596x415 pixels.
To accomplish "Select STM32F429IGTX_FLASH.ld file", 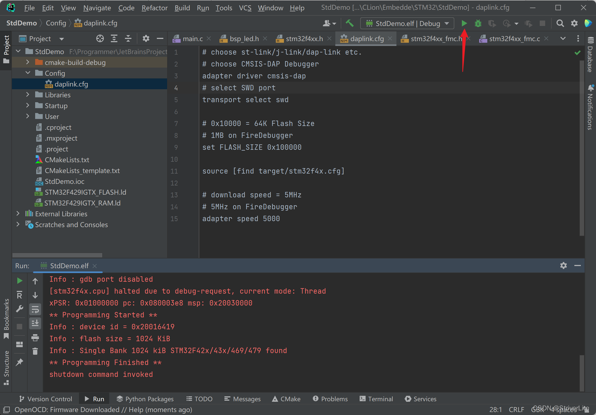I will 85,192.
